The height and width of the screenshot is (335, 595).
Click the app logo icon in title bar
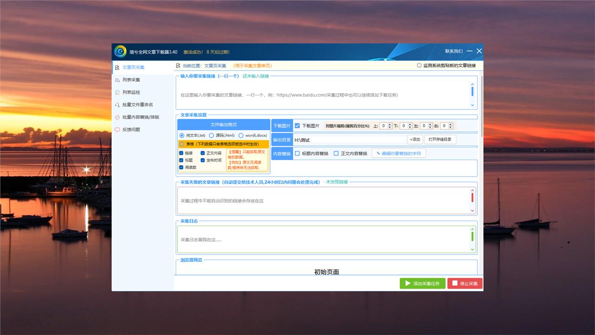pos(120,52)
